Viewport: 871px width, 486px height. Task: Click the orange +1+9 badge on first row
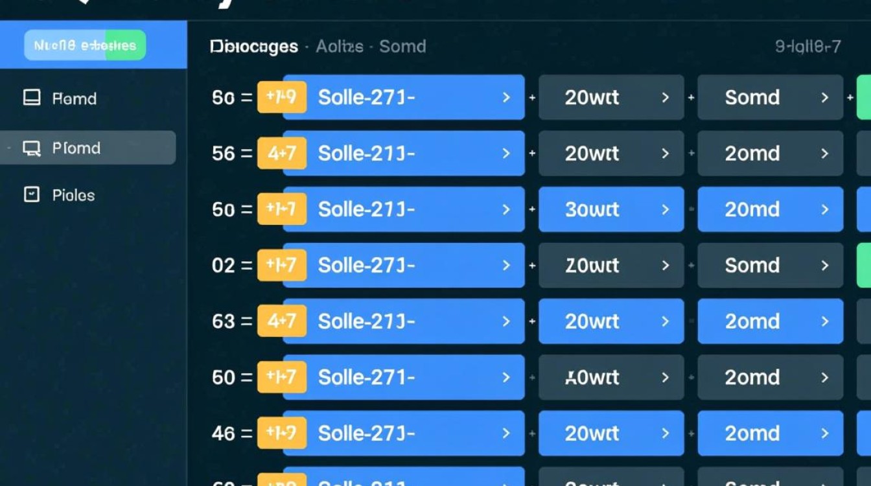click(282, 97)
